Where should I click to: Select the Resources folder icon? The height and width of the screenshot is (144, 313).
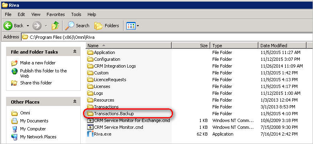click(90, 100)
